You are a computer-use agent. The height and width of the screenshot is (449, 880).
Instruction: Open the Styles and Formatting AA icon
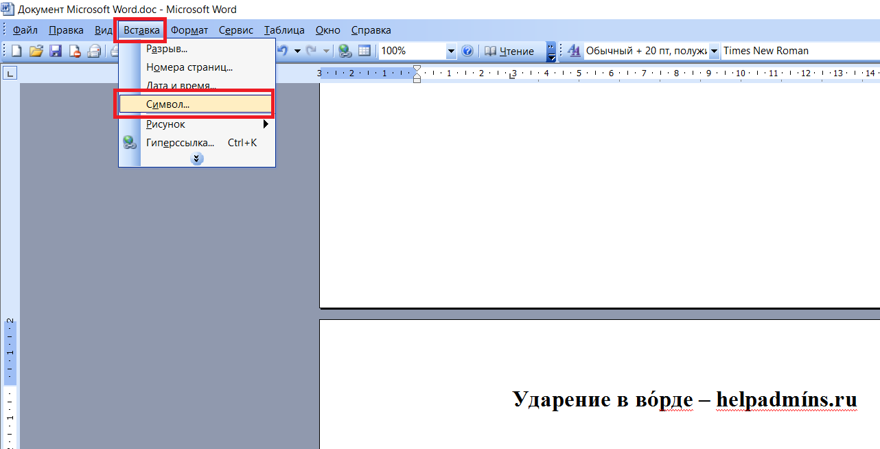pyautogui.click(x=574, y=51)
